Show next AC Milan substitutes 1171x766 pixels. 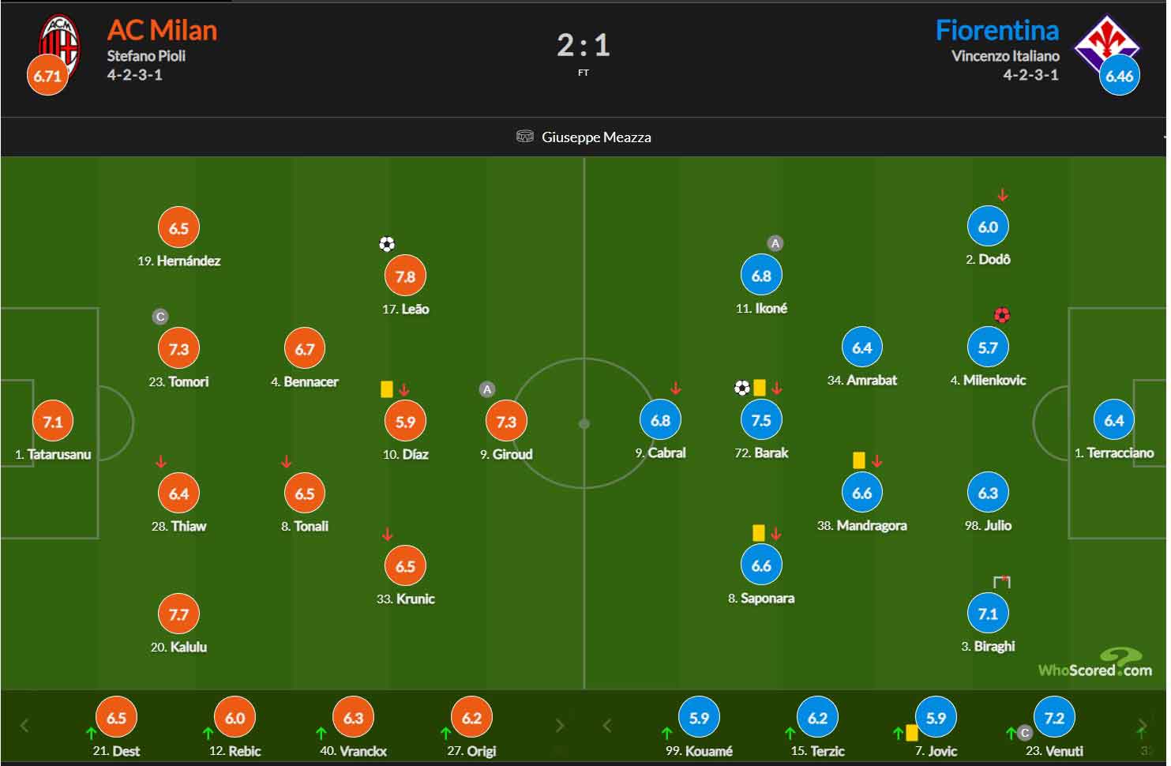pyautogui.click(x=560, y=725)
